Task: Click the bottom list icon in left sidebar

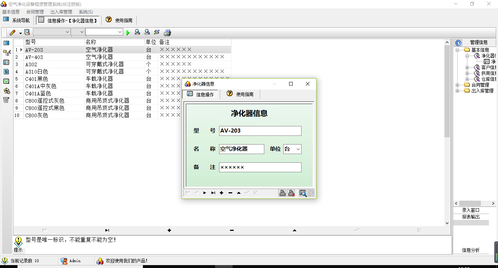Action: click(6, 100)
